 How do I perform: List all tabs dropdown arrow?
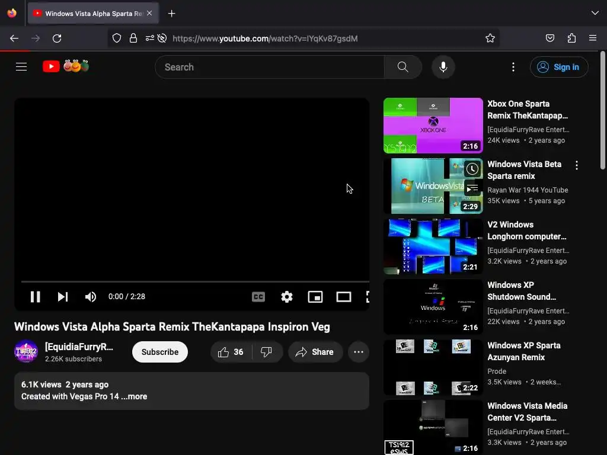pyautogui.click(x=595, y=13)
